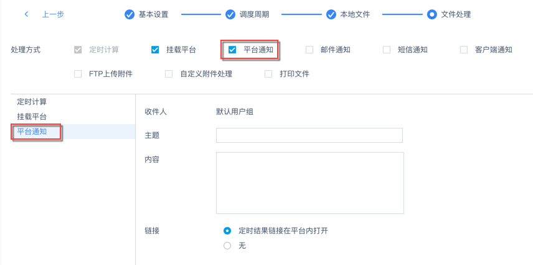533x265 pixels.
Task: Open the 平台通知 side tab
Action: click(x=32, y=132)
